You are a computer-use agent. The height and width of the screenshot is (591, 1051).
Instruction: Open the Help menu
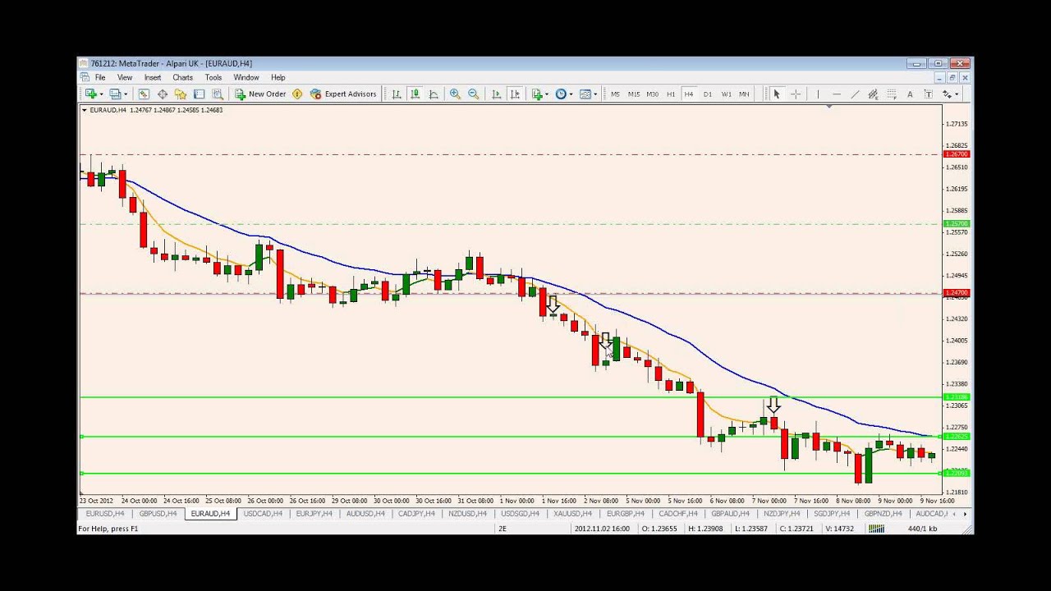pos(278,78)
